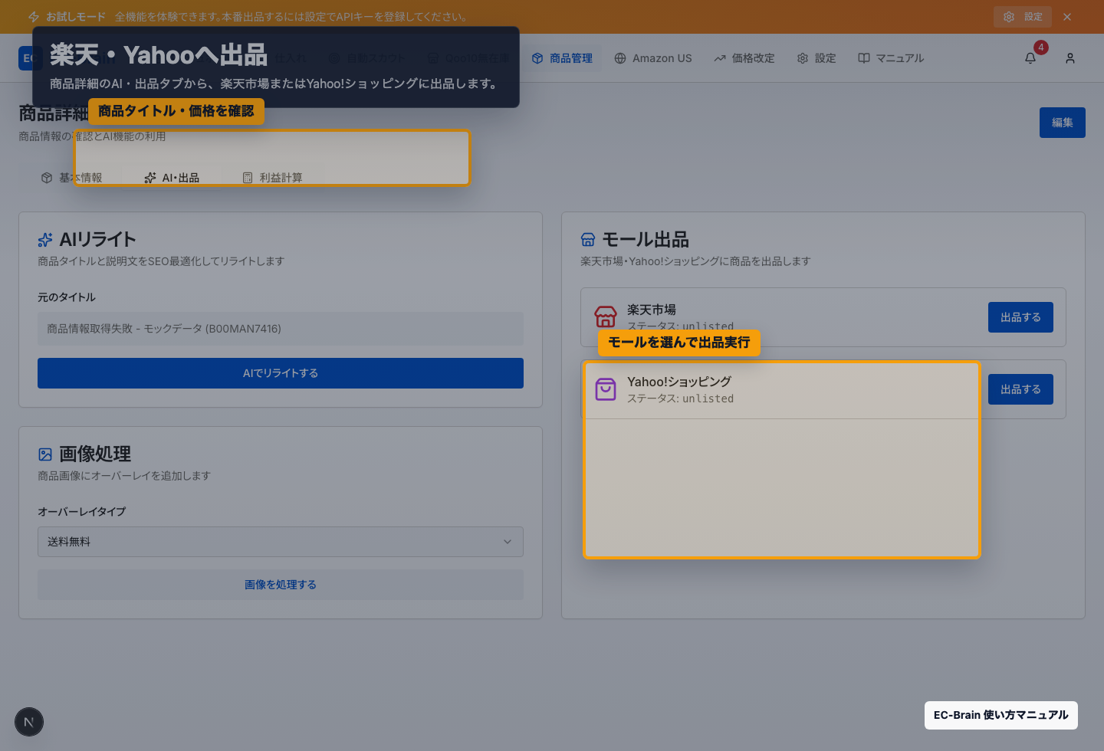Open the オーバーレイタイプ dropdown showing 送料無料
Image resolution: width=1104 pixels, height=751 pixels.
281,542
